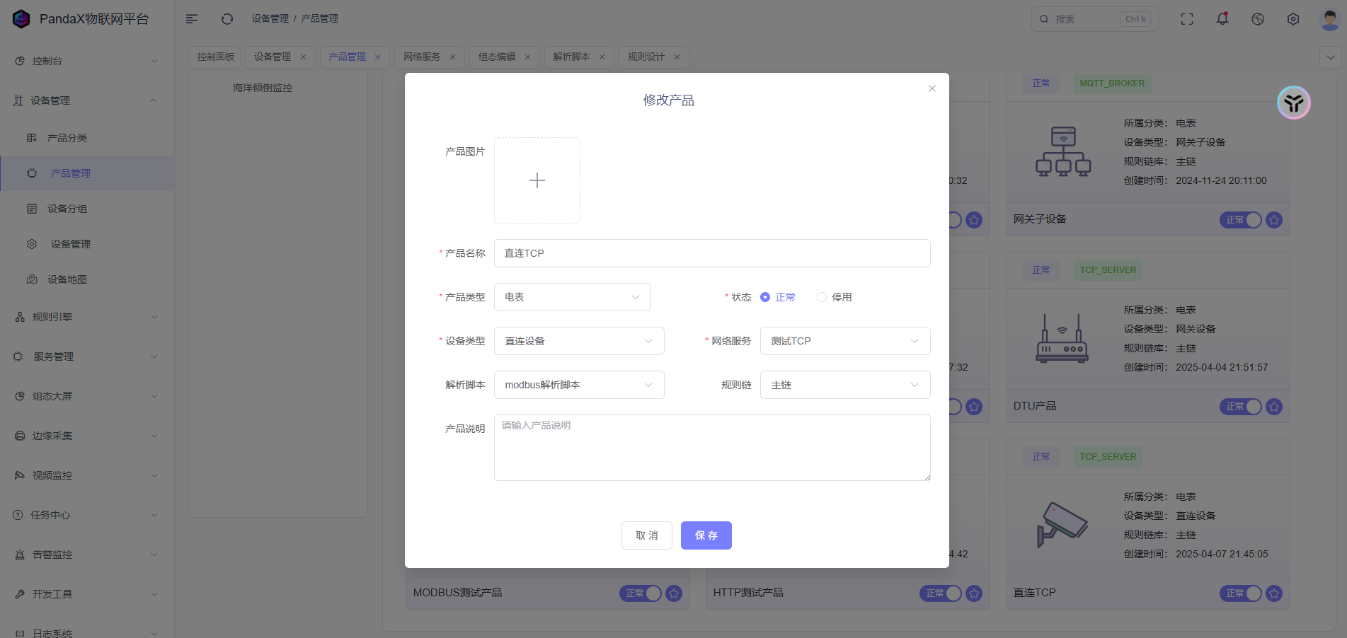The image size is (1347, 638).
Task: Click the refresh icon in top bar
Action: click(x=227, y=19)
